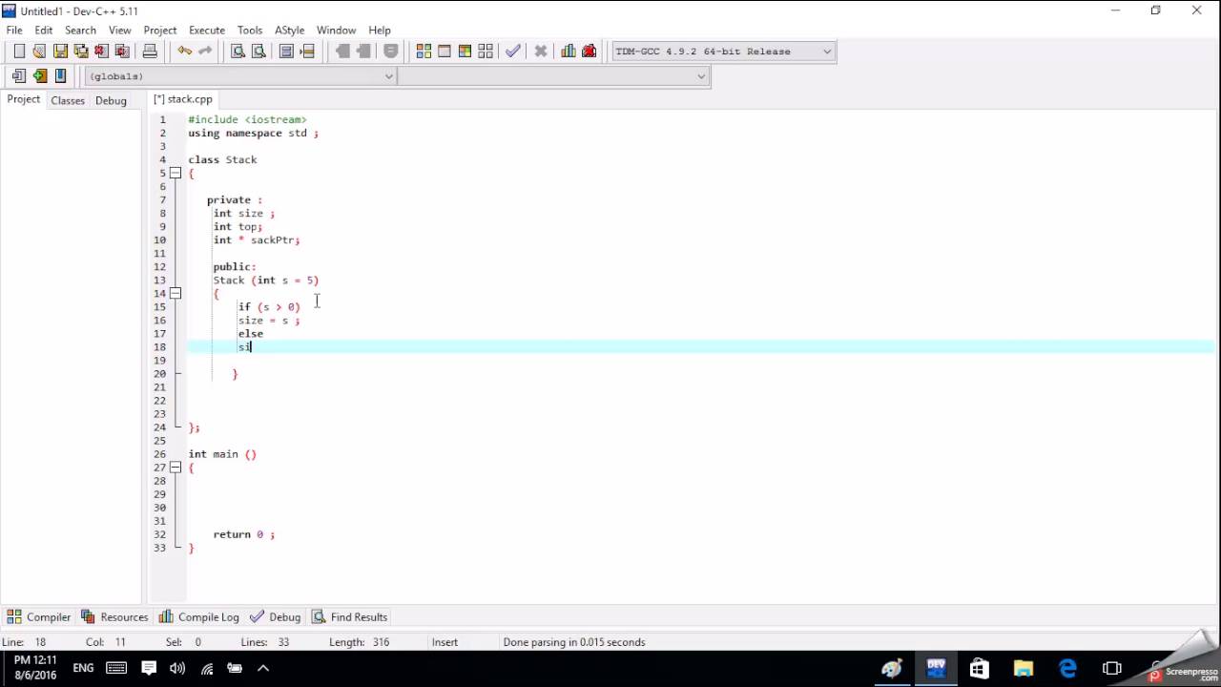Open Find using the toolbar magnifier icon
This screenshot has height=687, width=1221.
point(238,52)
